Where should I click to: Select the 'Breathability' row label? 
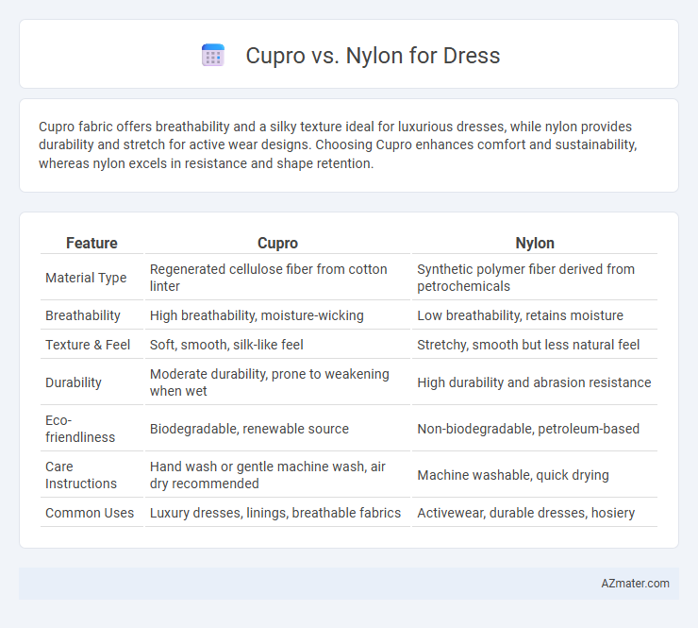[83, 315]
